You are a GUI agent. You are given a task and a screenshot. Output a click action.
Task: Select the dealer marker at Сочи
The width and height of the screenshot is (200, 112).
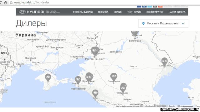95,94
